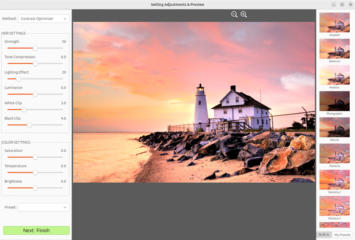Click the Strength slider handle
355x240 pixels.
(x=35, y=48)
